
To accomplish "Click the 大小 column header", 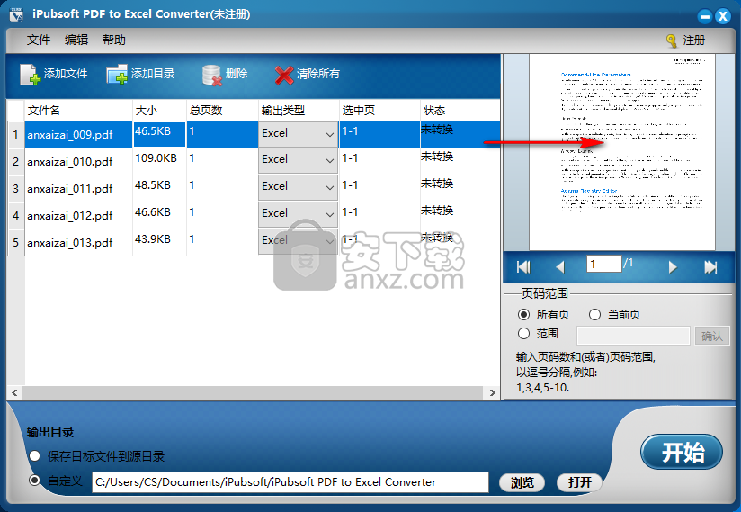I will pyautogui.click(x=159, y=111).
